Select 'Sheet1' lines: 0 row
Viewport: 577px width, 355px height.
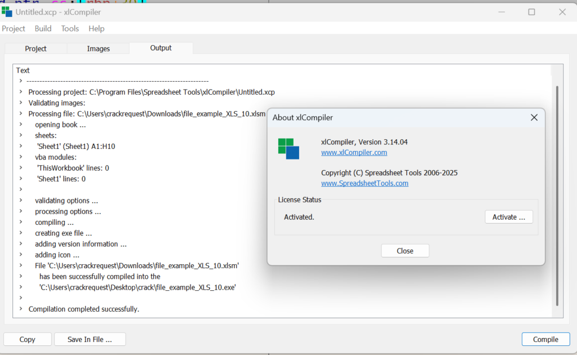[x=61, y=179]
